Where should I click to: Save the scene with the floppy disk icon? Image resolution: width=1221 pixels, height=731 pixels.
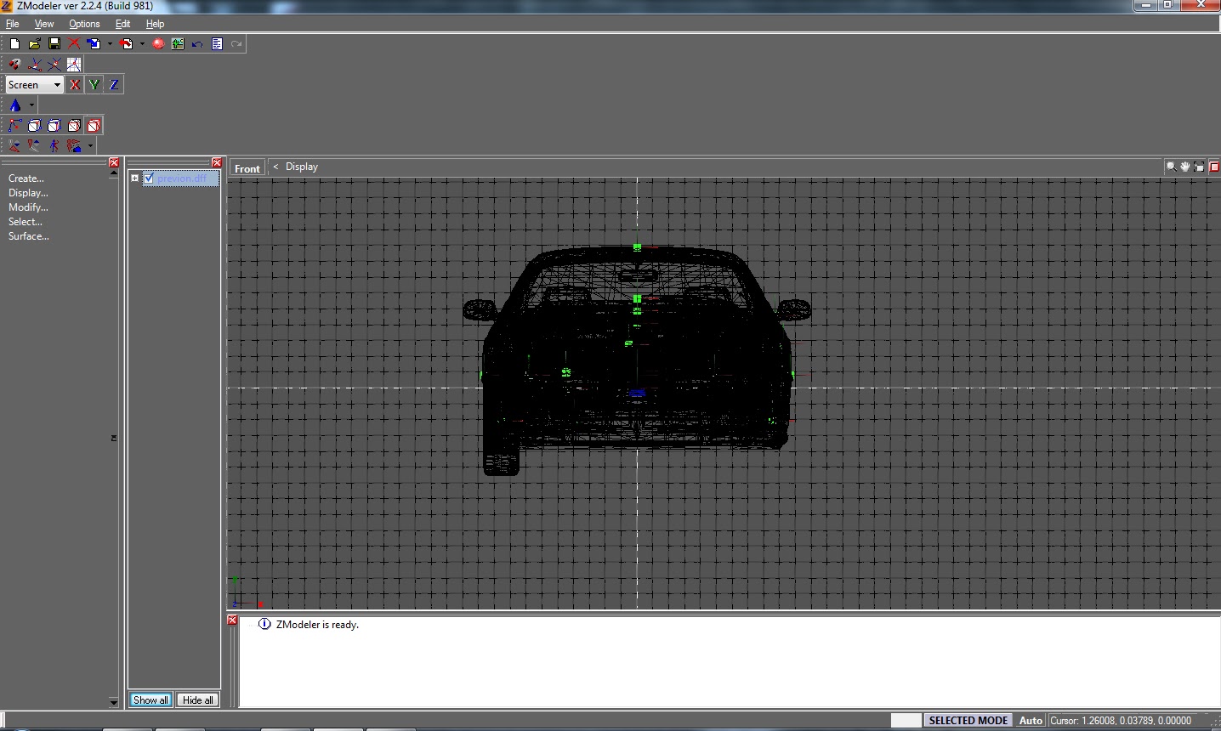click(54, 43)
